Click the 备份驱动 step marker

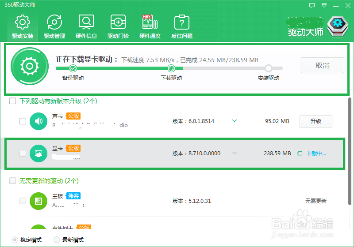73,68
